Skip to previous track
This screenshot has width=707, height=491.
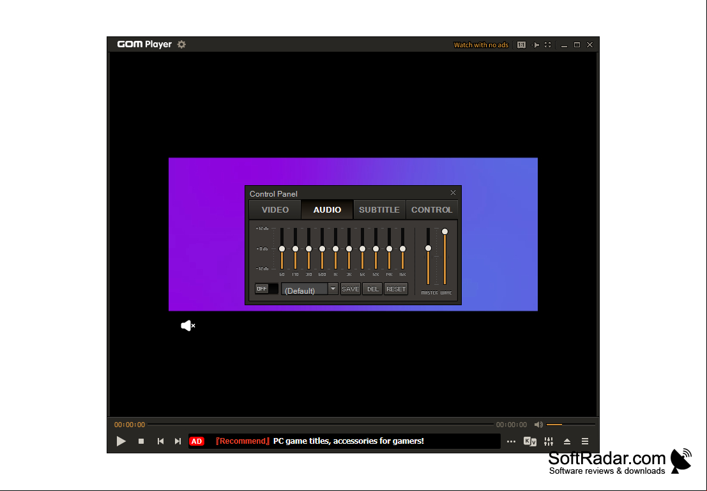pos(160,441)
